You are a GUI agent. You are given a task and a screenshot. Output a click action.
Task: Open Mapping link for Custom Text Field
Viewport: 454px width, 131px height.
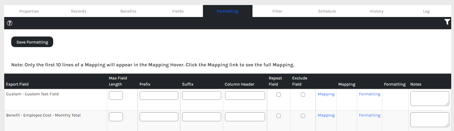tap(326, 94)
